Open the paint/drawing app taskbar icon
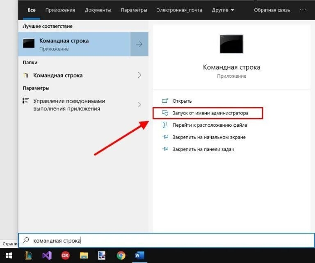The image size is (315, 263). [x=102, y=255]
